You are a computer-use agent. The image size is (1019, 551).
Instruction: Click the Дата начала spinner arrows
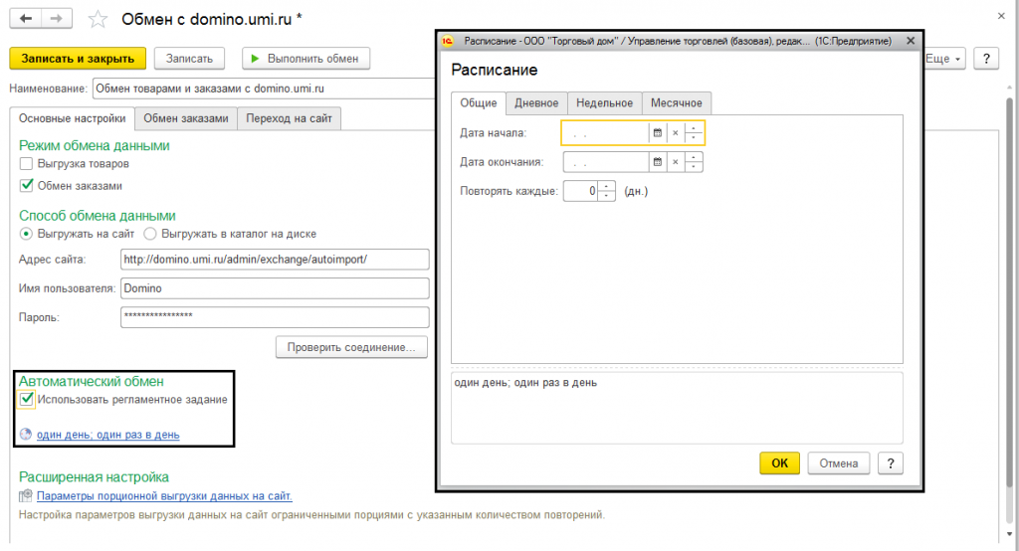coord(694,132)
